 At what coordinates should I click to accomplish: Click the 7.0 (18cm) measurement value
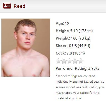coord(76,53)
